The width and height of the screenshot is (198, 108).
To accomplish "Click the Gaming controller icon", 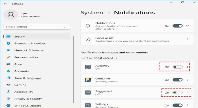I will point(8,85).
